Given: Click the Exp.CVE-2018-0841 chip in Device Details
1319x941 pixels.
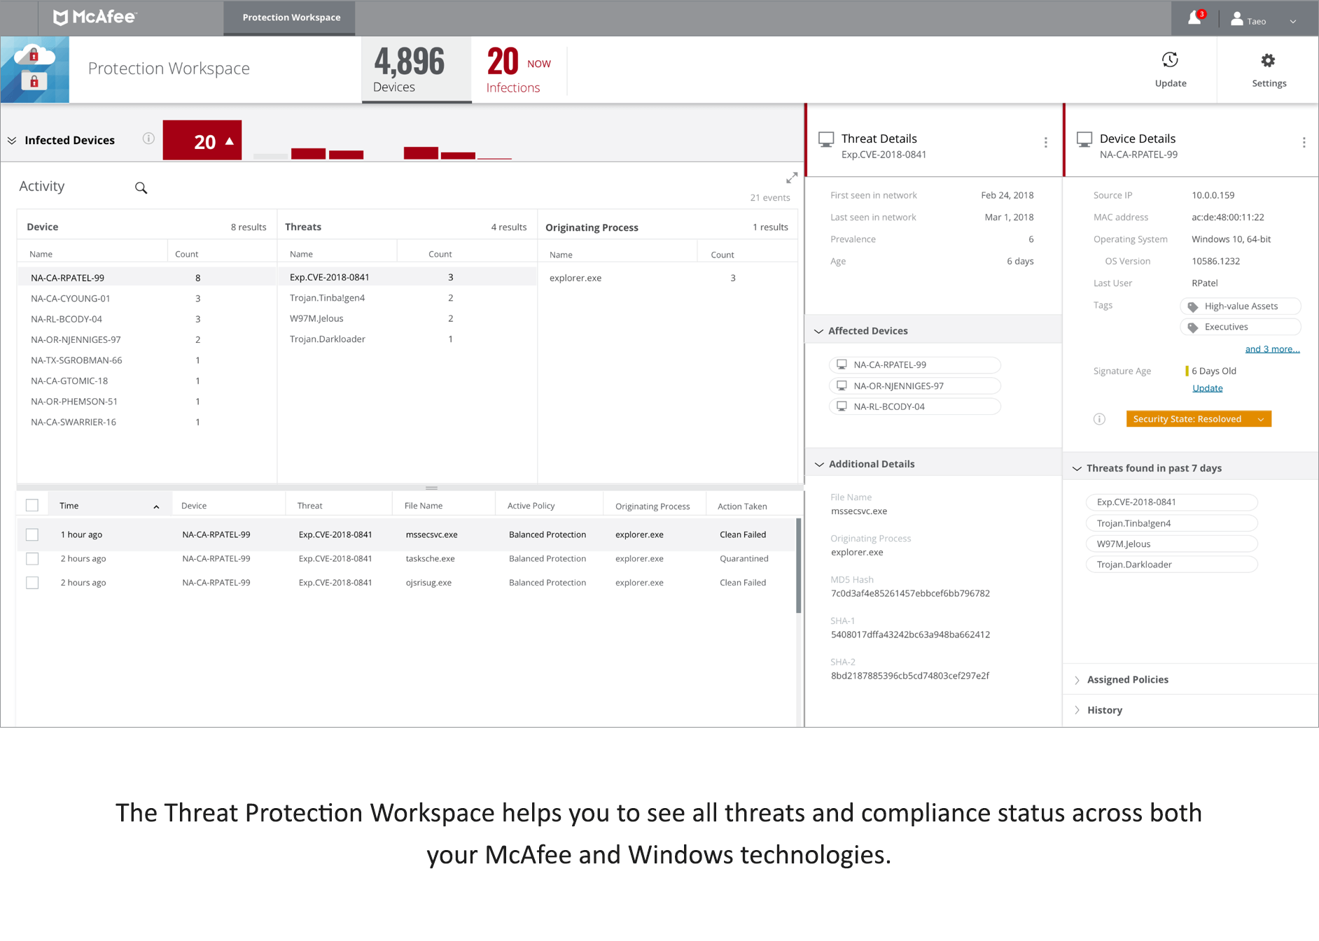Looking at the screenshot, I should pos(1171,502).
